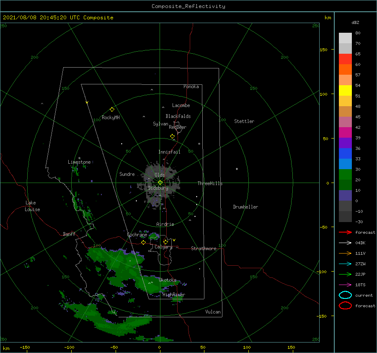
Task: Click the Cochrane city label
Action: (137, 235)
